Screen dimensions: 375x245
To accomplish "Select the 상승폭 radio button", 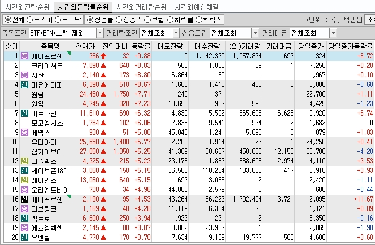I will coord(119,20).
